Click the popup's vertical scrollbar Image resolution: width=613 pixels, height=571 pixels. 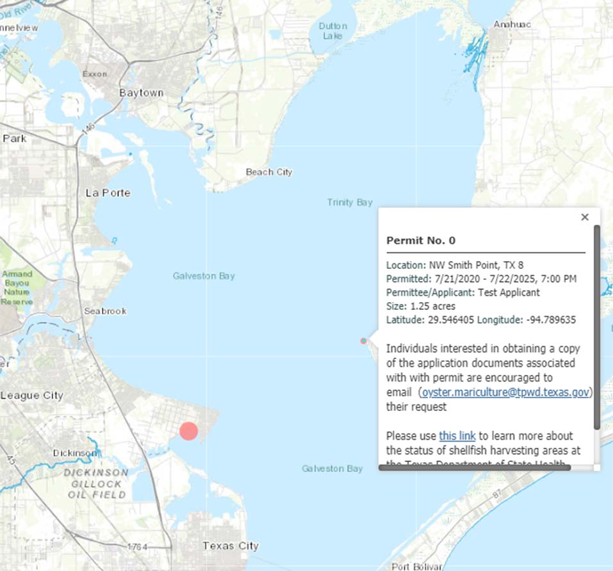597,326
